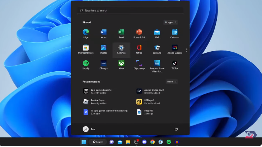The height and width of the screenshot is (147, 262).
Task: Go to next pinned apps page dot
Action: (x=187, y=51)
